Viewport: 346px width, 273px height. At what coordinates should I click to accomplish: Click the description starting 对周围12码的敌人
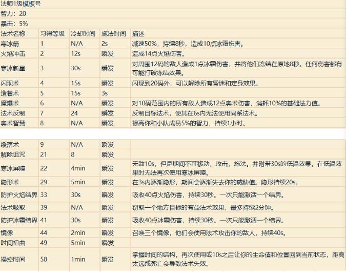click(237, 68)
